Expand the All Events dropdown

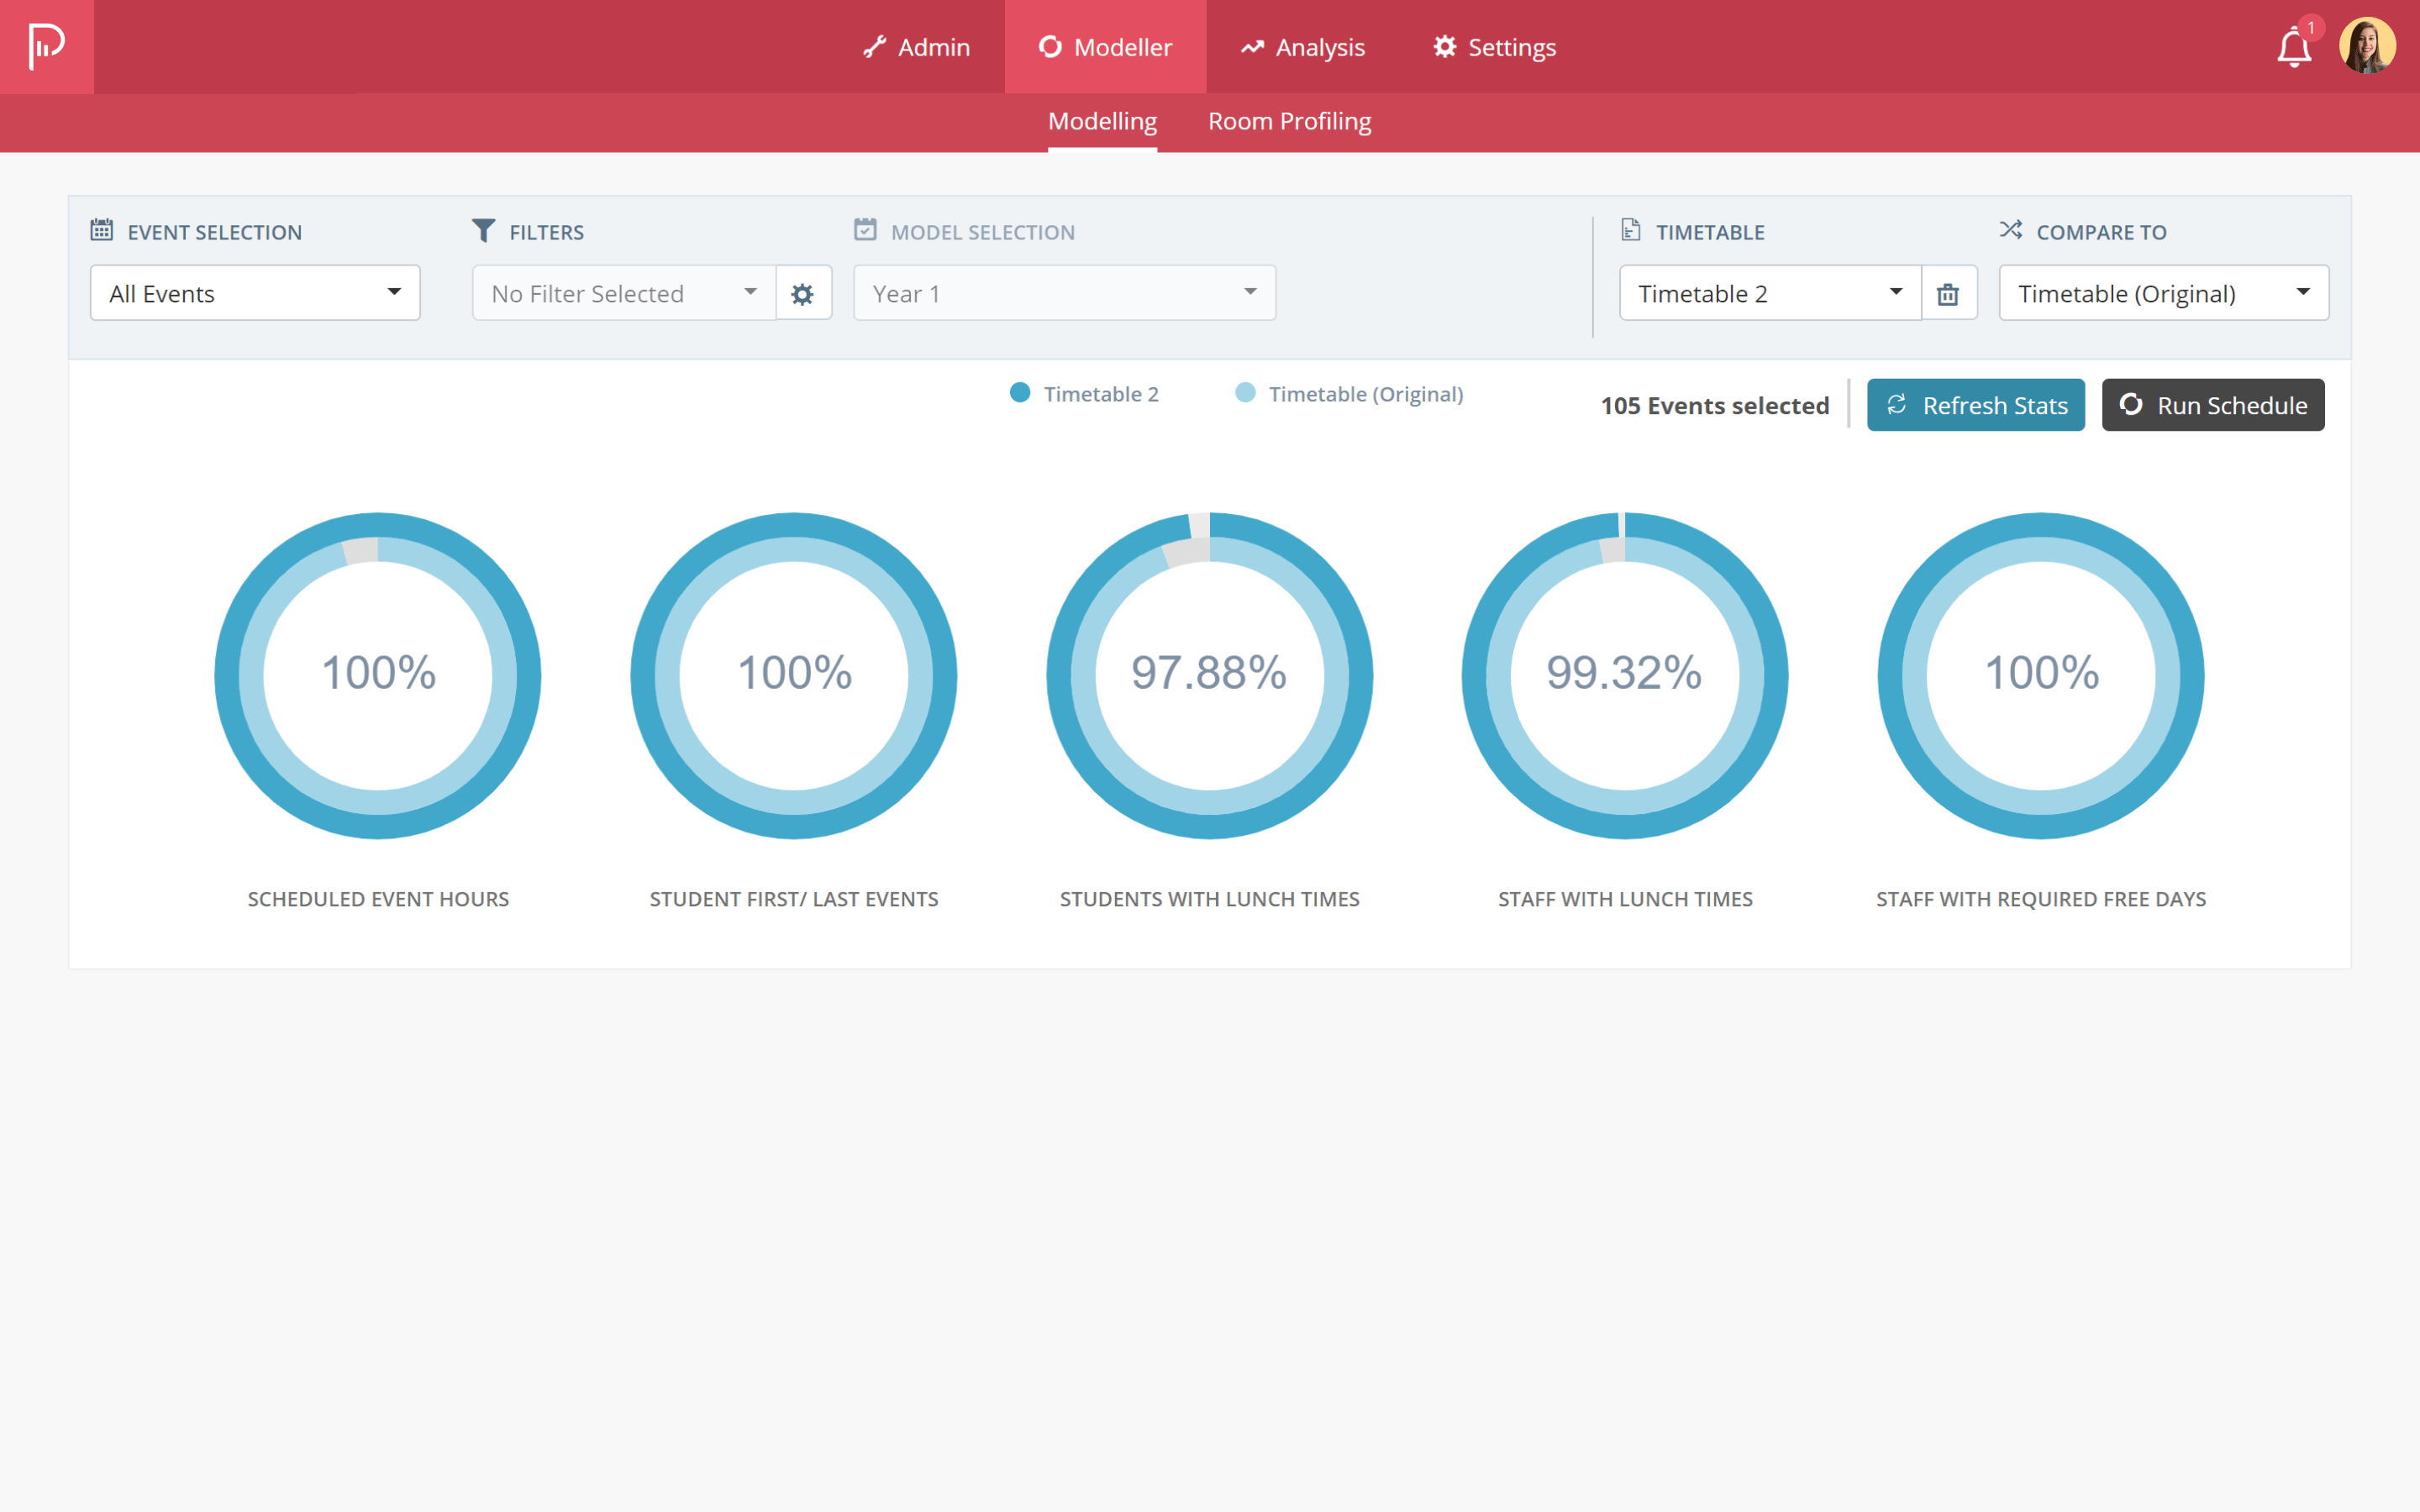(255, 293)
